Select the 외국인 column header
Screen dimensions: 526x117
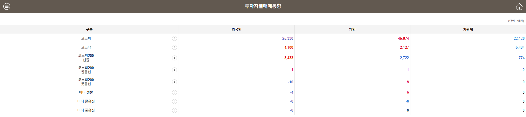[236, 29]
